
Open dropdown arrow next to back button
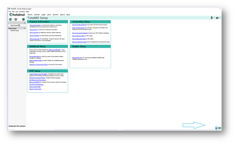[x=13, y=19]
